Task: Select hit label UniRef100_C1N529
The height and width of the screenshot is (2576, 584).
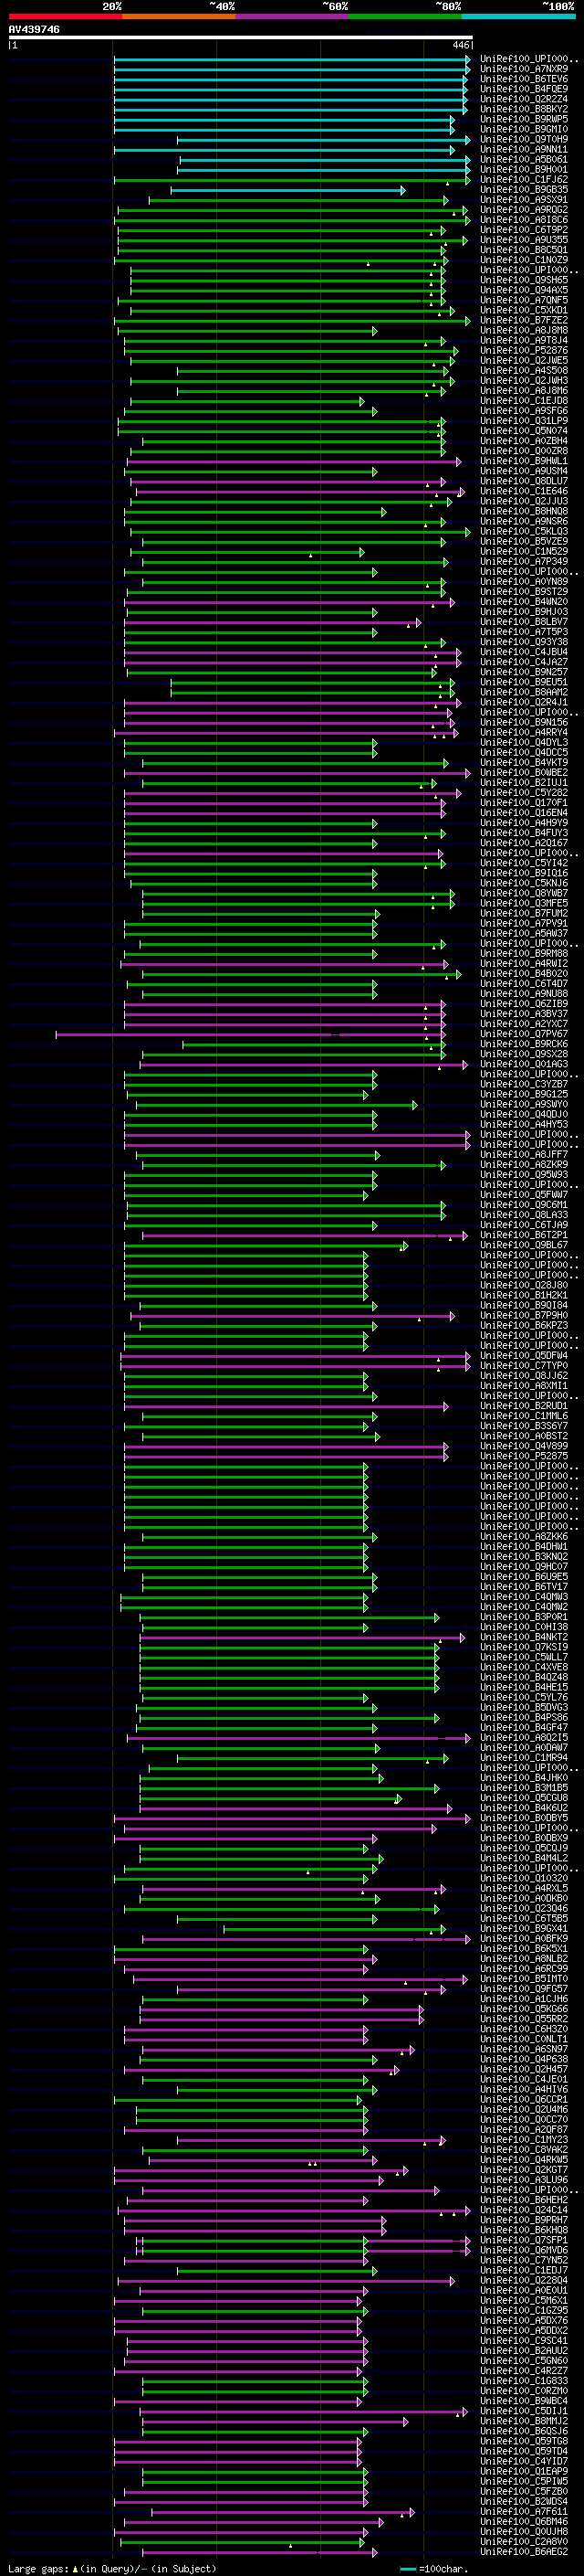Action: (524, 551)
